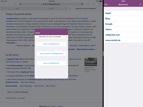Open More featured articles link
Screen dimensions: 143x107
(86, 49)
